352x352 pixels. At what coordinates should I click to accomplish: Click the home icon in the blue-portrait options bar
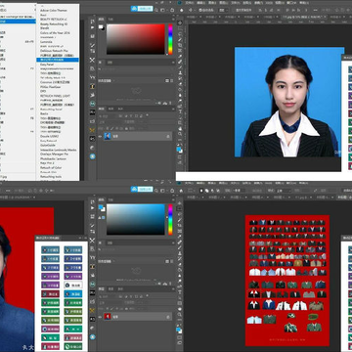click(182, 10)
